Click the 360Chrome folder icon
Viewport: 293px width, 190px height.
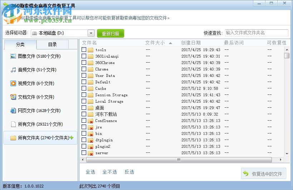tap(91, 63)
